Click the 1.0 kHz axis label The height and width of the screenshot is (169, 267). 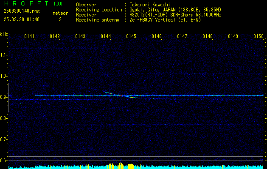coord(3,76)
